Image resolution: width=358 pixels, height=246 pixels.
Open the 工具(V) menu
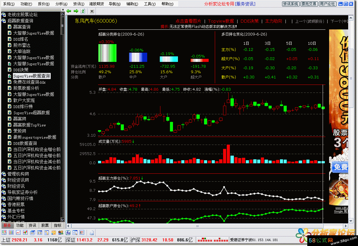150,4
